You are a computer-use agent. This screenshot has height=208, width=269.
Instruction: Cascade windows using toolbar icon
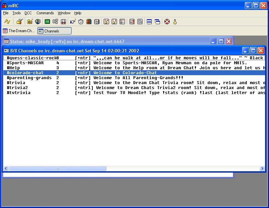pos(157,22)
